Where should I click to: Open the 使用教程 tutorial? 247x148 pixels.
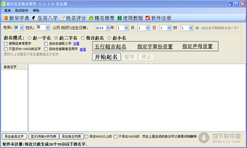tap(130, 18)
